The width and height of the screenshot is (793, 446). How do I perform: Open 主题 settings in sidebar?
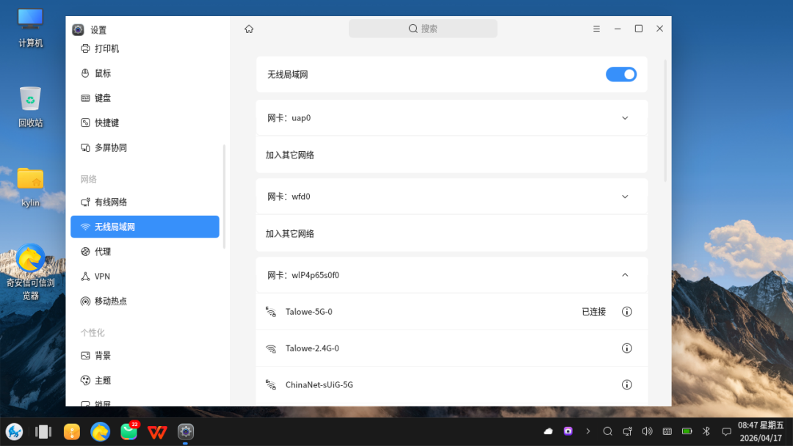(145, 380)
